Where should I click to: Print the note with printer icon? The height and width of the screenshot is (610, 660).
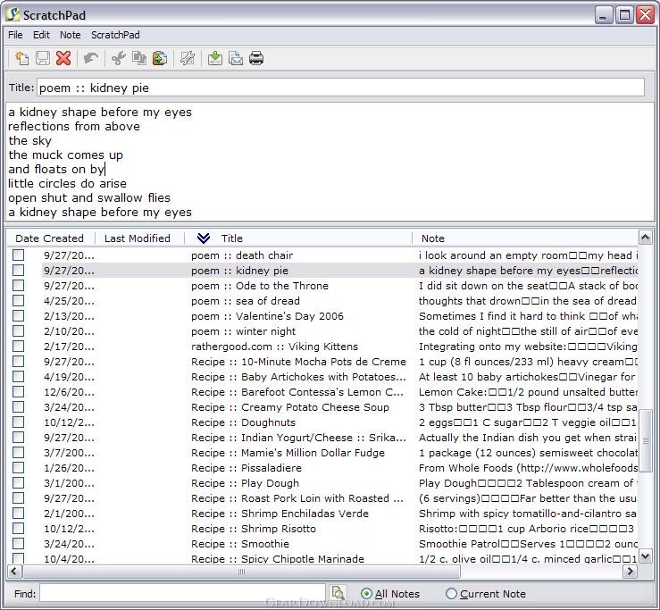[256, 58]
